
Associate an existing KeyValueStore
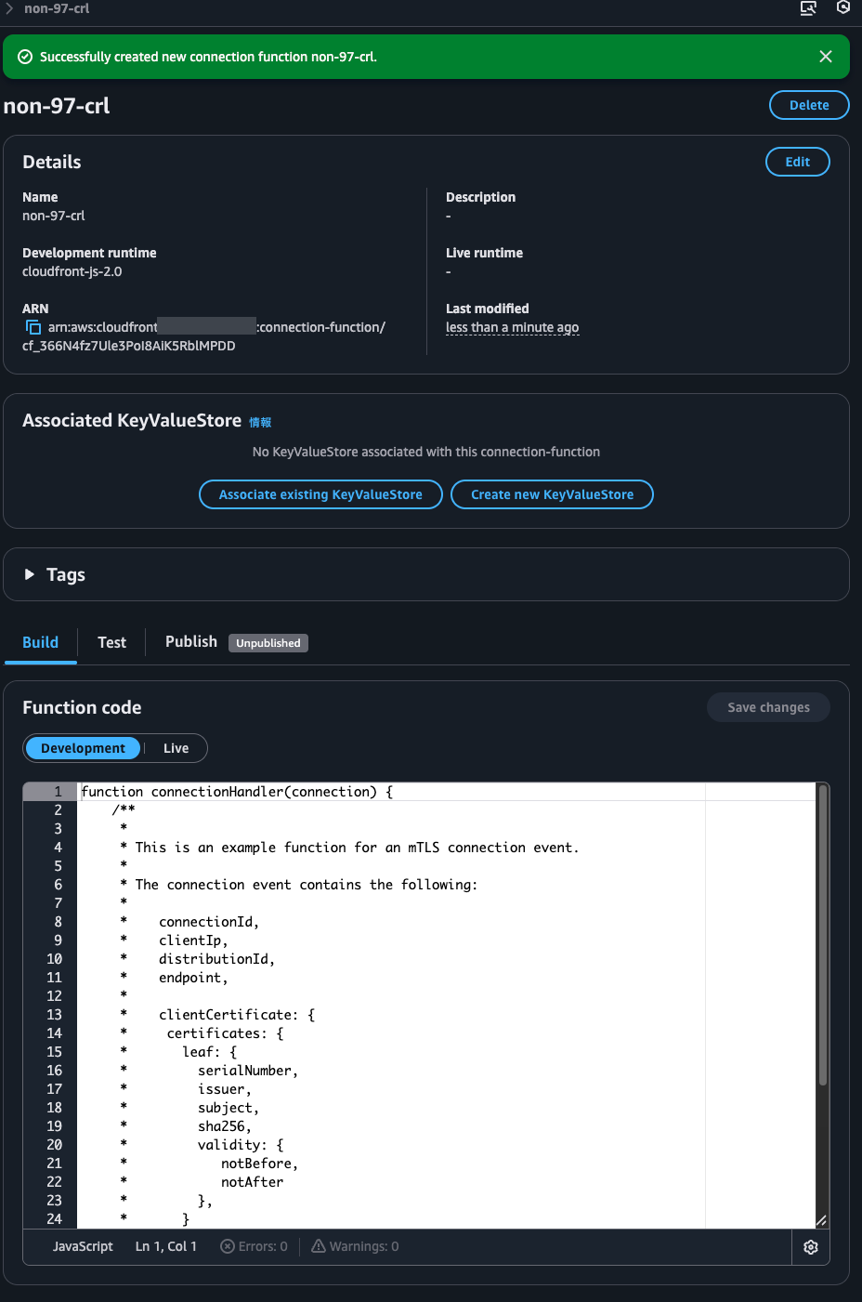point(320,493)
